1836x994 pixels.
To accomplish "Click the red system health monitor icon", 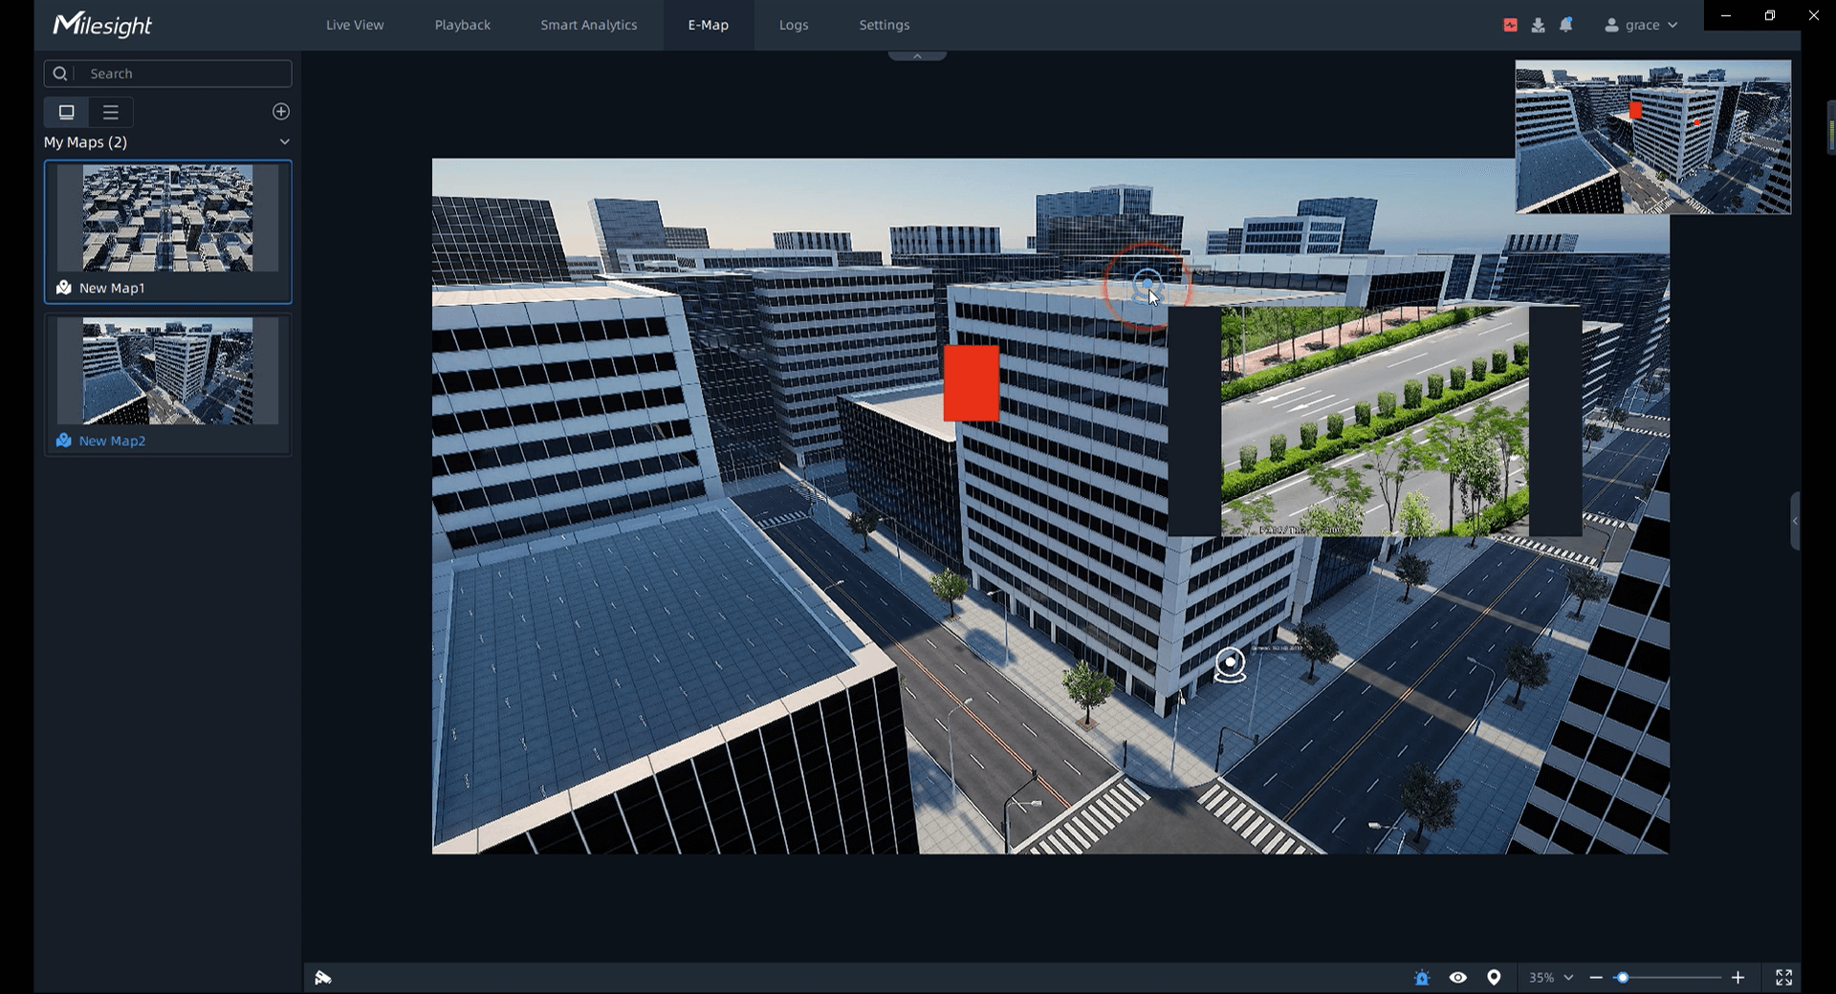I will (x=1510, y=25).
